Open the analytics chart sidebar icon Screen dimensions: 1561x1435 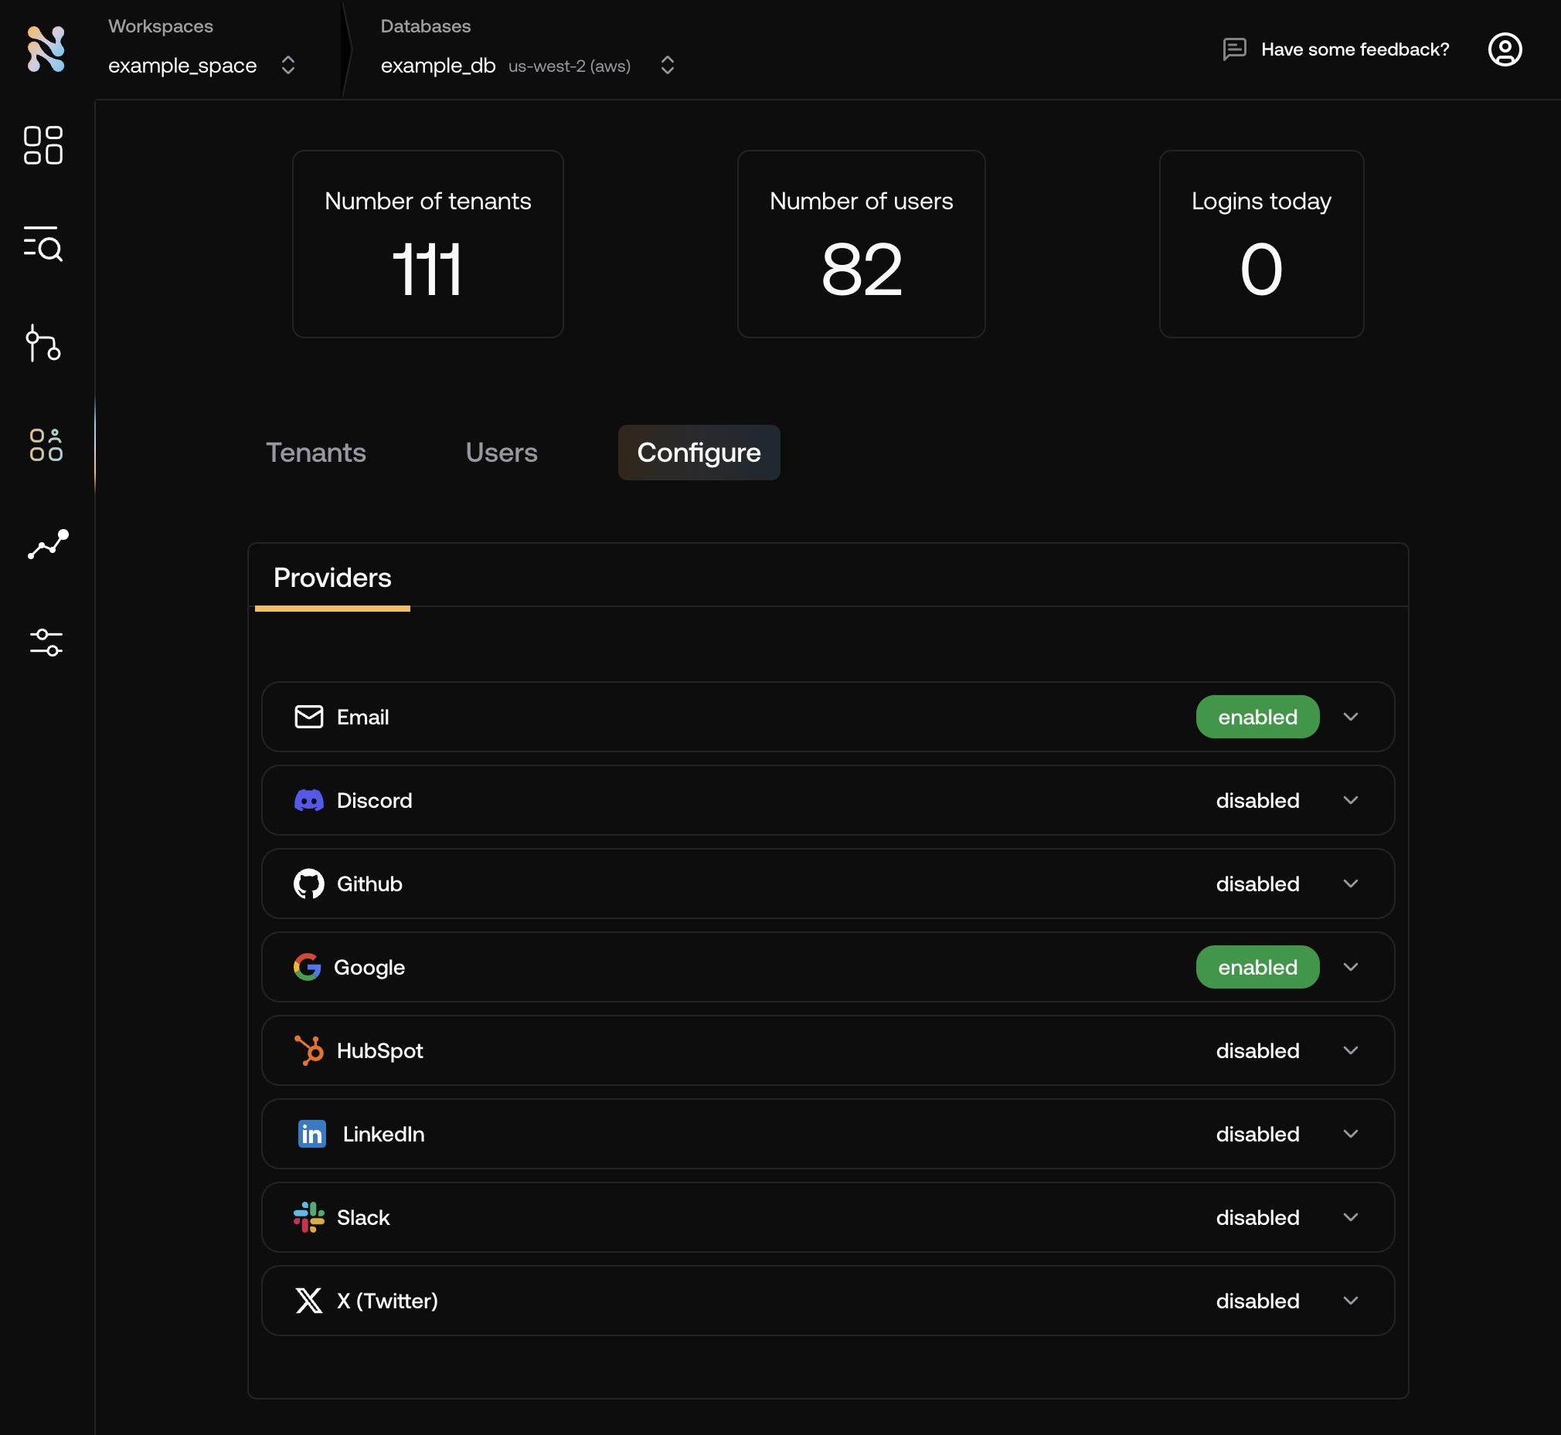tap(48, 544)
